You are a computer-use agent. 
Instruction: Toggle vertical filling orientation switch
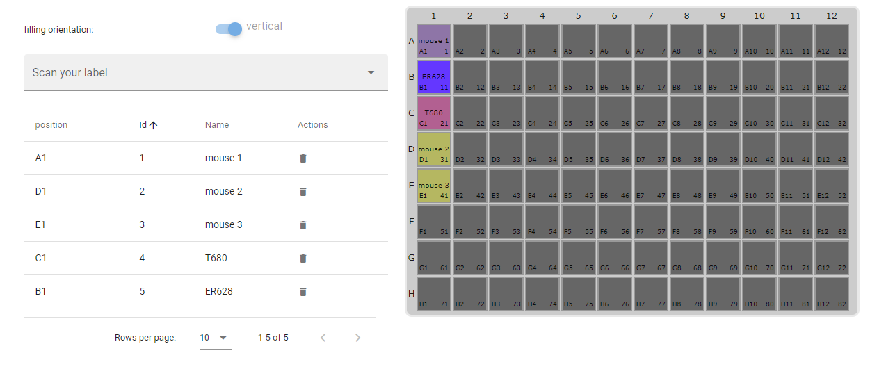pyautogui.click(x=229, y=28)
